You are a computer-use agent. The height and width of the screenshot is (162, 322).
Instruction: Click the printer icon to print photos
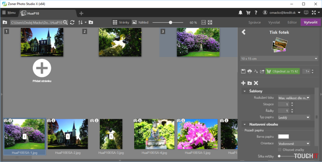point(249,71)
